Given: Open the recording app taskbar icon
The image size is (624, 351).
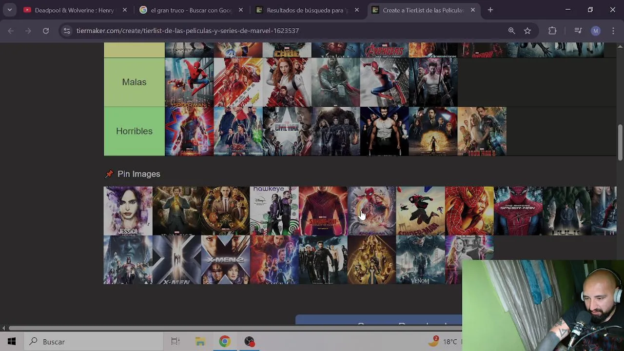Looking at the screenshot, I should [x=250, y=342].
